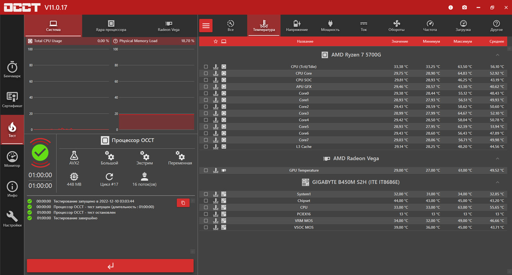Check the APU GFX row checkbox
512x275 pixels.
(x=206, y=87)
